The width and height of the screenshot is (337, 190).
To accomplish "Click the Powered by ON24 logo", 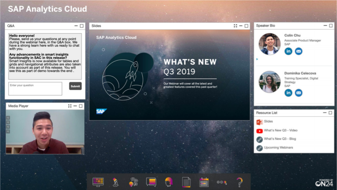I will (x=324, y=183).
